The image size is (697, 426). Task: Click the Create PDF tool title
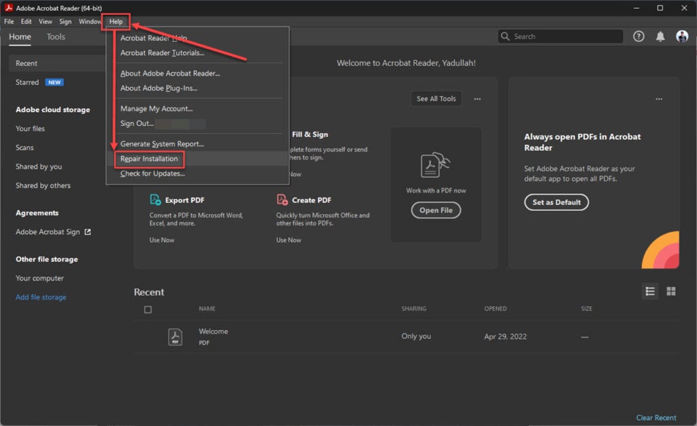click(311, 200)
